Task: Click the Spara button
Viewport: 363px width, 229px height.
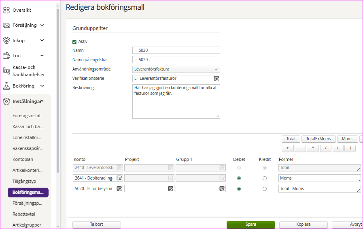Action: (x=251, y=225)
